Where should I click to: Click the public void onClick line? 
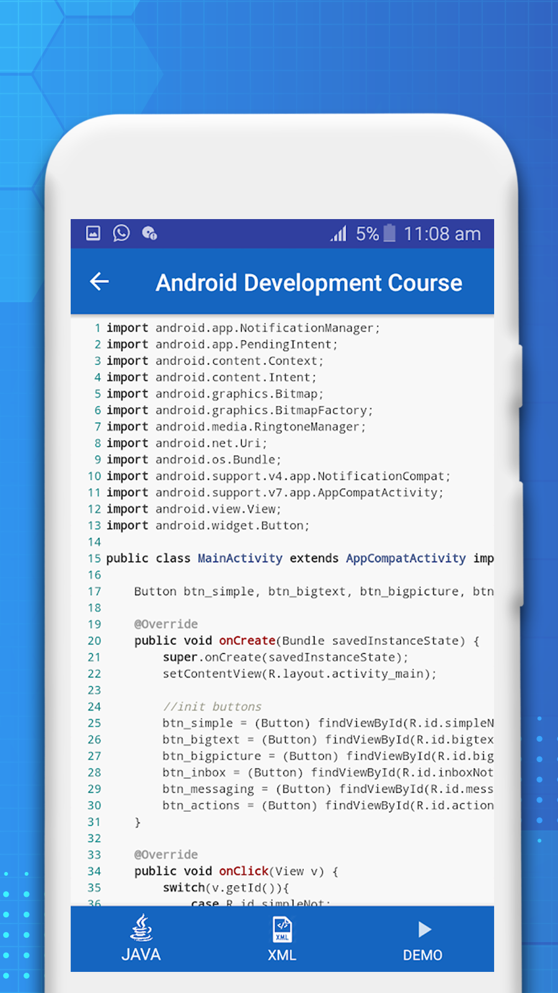(236, 871)
